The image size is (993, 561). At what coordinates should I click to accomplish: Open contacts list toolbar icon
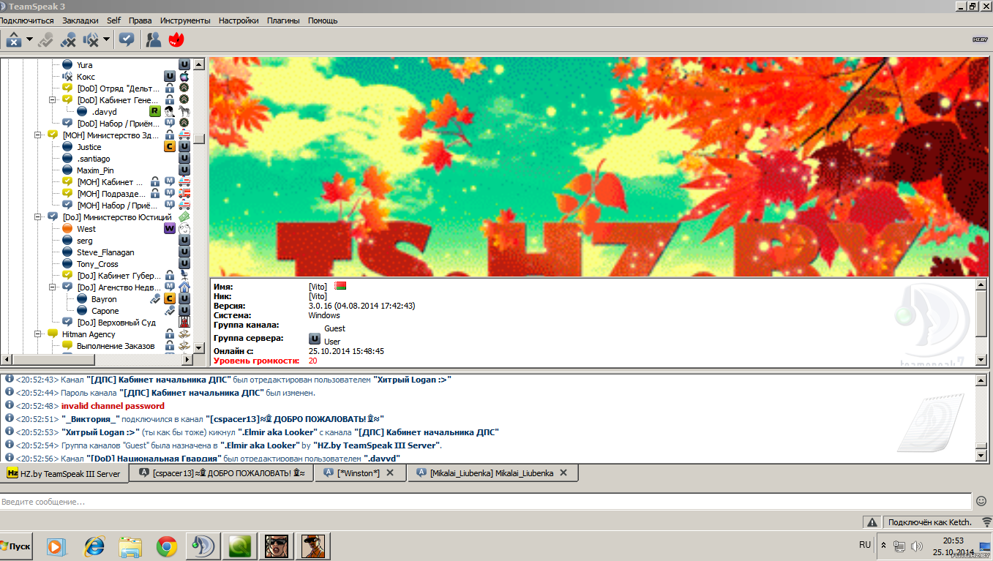153,39
